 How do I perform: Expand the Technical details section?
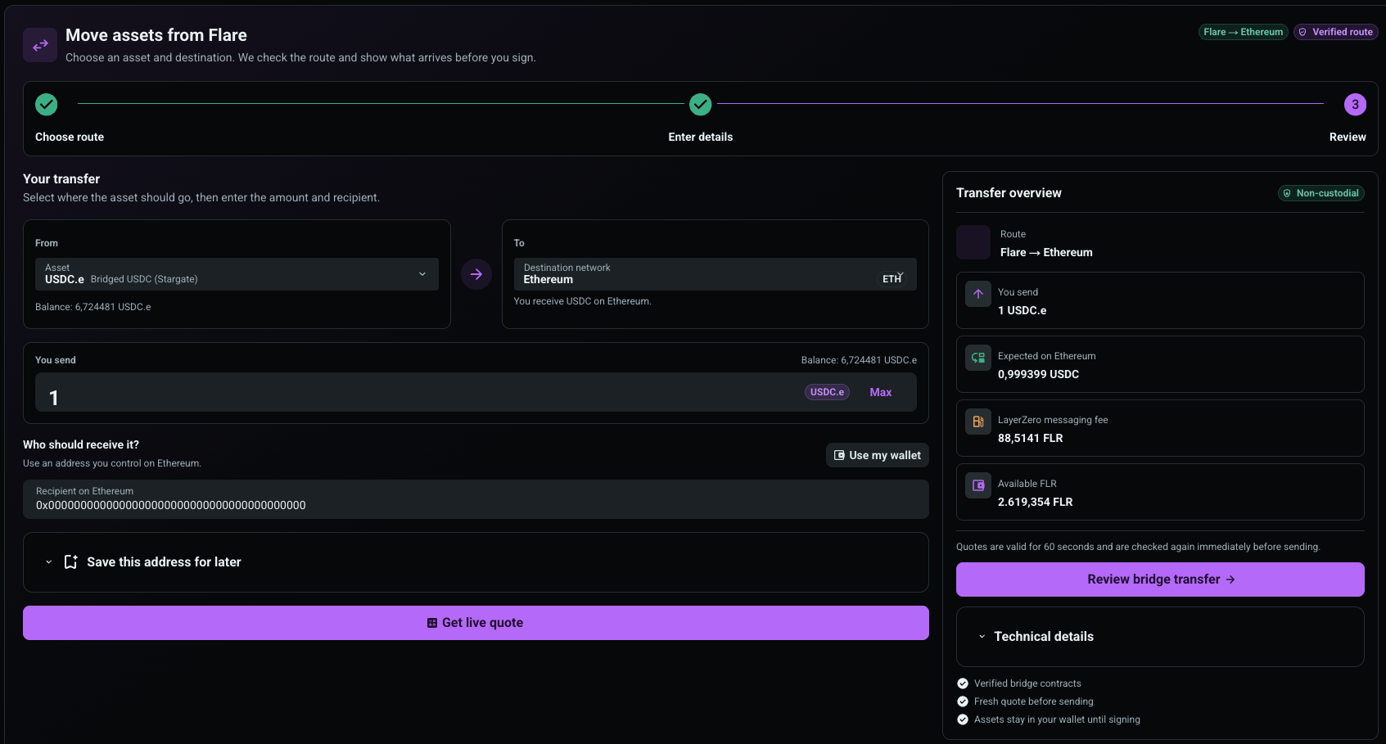1160,637
